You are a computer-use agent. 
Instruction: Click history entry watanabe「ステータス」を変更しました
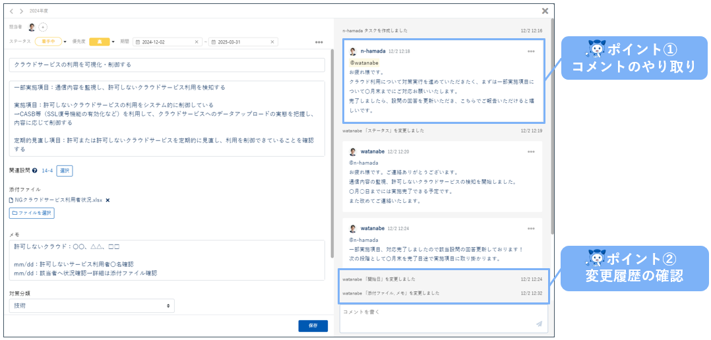pos(383,130)
